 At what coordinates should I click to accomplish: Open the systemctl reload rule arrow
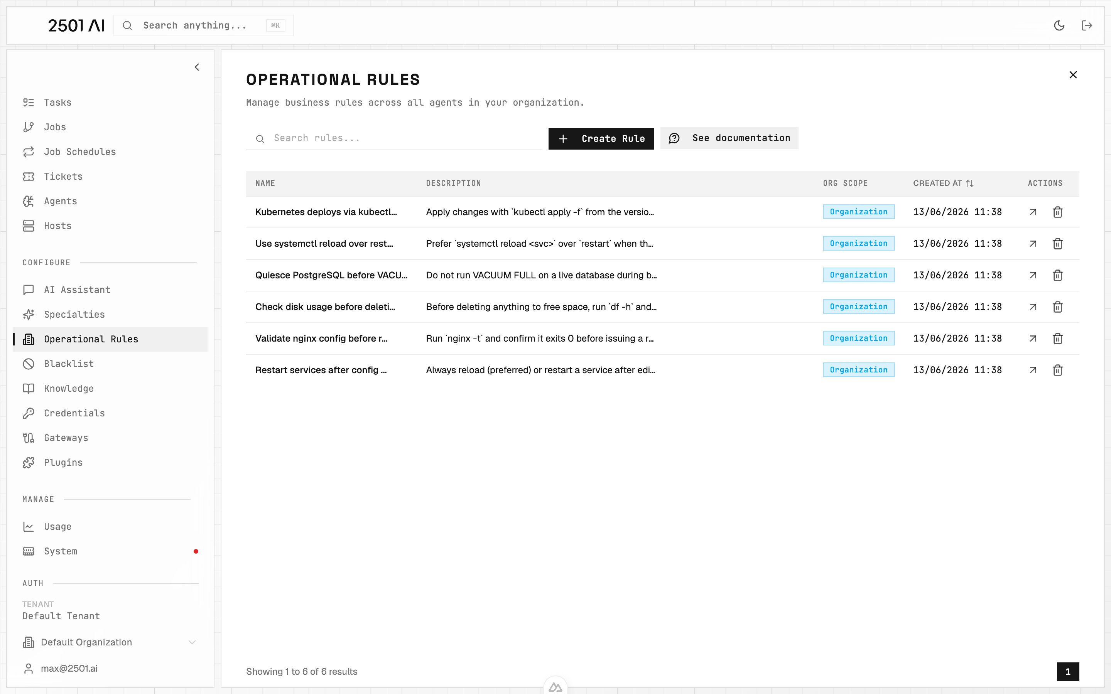point(1033,244)
